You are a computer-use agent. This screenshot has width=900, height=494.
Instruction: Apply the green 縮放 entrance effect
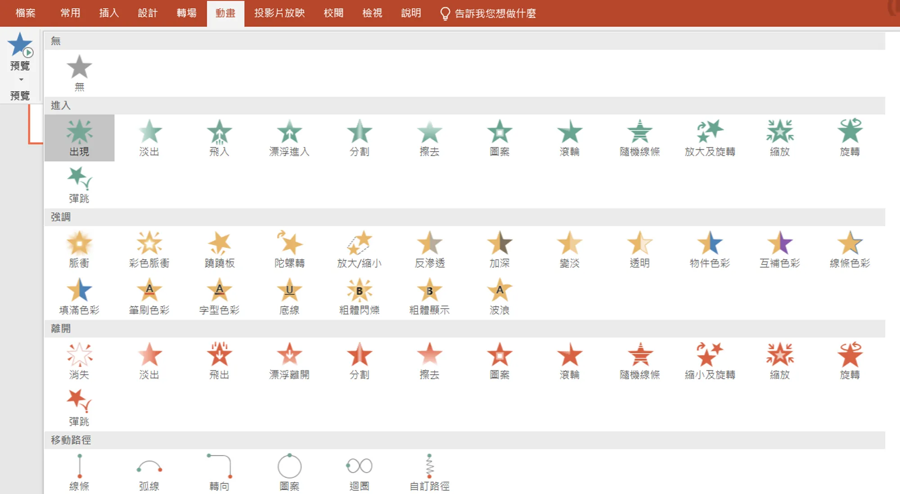click(780, 138)
